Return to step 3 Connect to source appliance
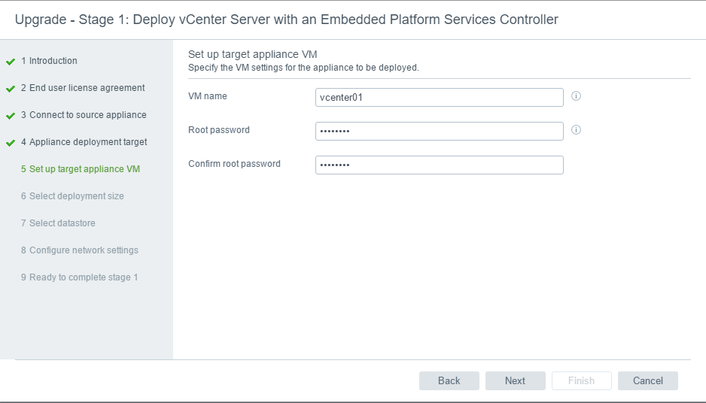Viewport: 706px width, 403px height. pos(84,115)
